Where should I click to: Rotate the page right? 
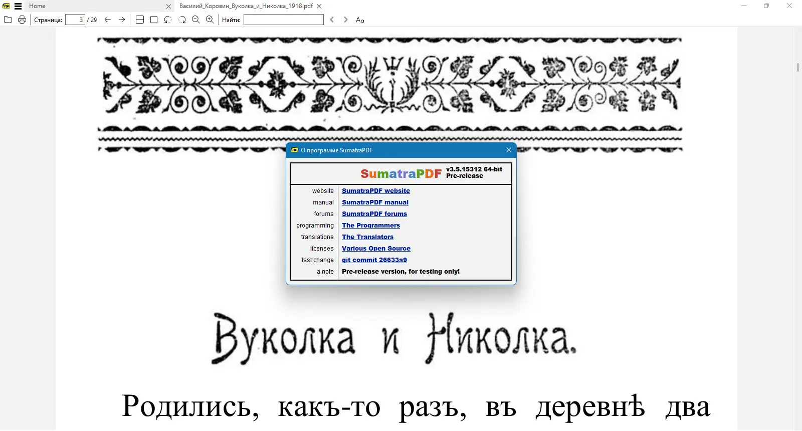182,20
